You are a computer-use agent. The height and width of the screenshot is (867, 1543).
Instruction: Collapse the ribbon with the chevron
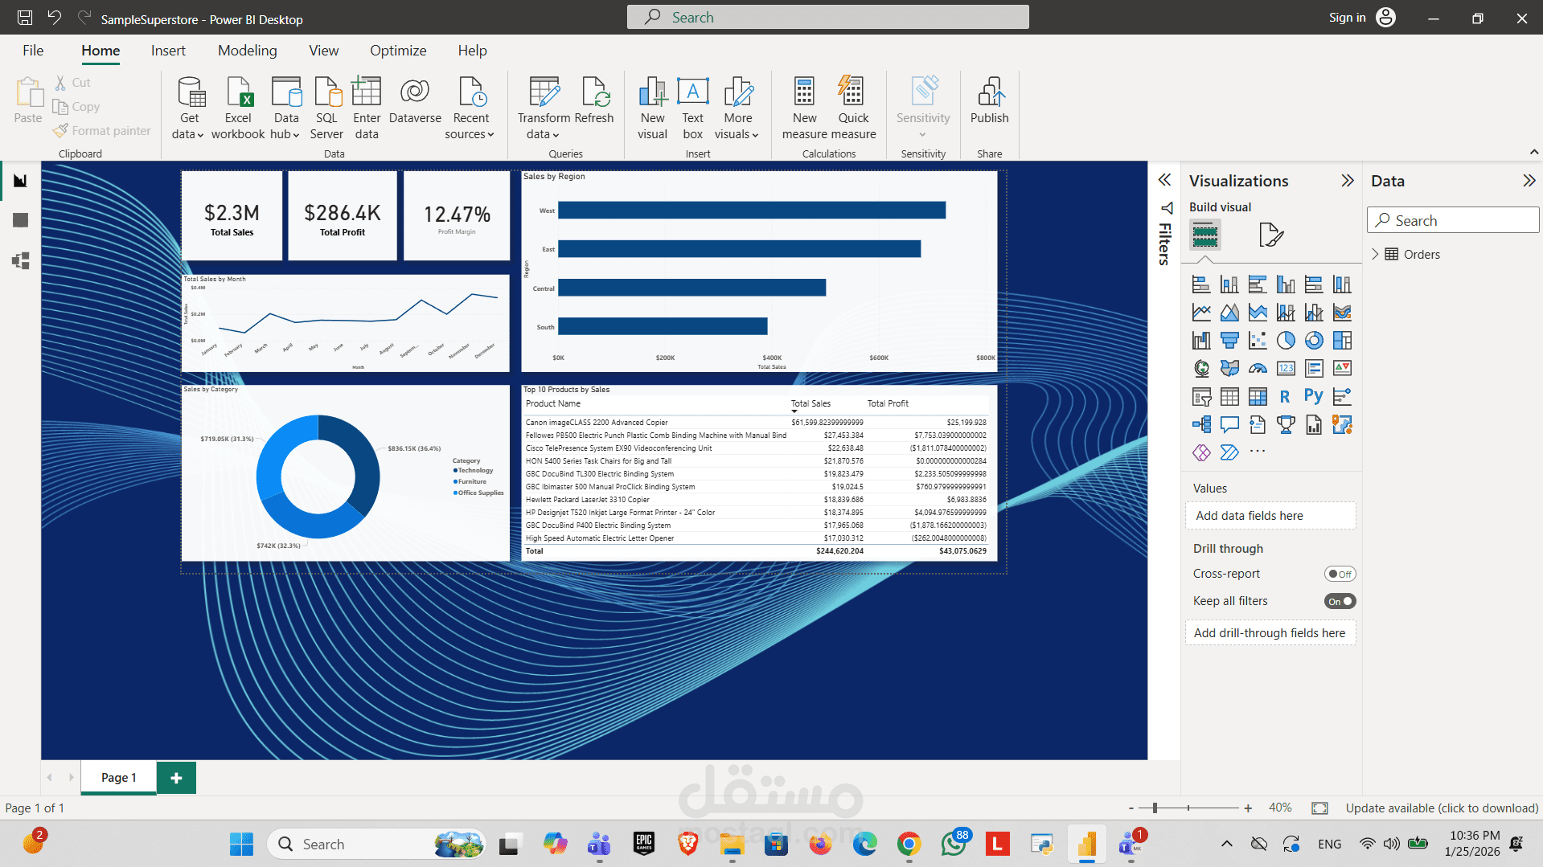(x=1533, y=153)
